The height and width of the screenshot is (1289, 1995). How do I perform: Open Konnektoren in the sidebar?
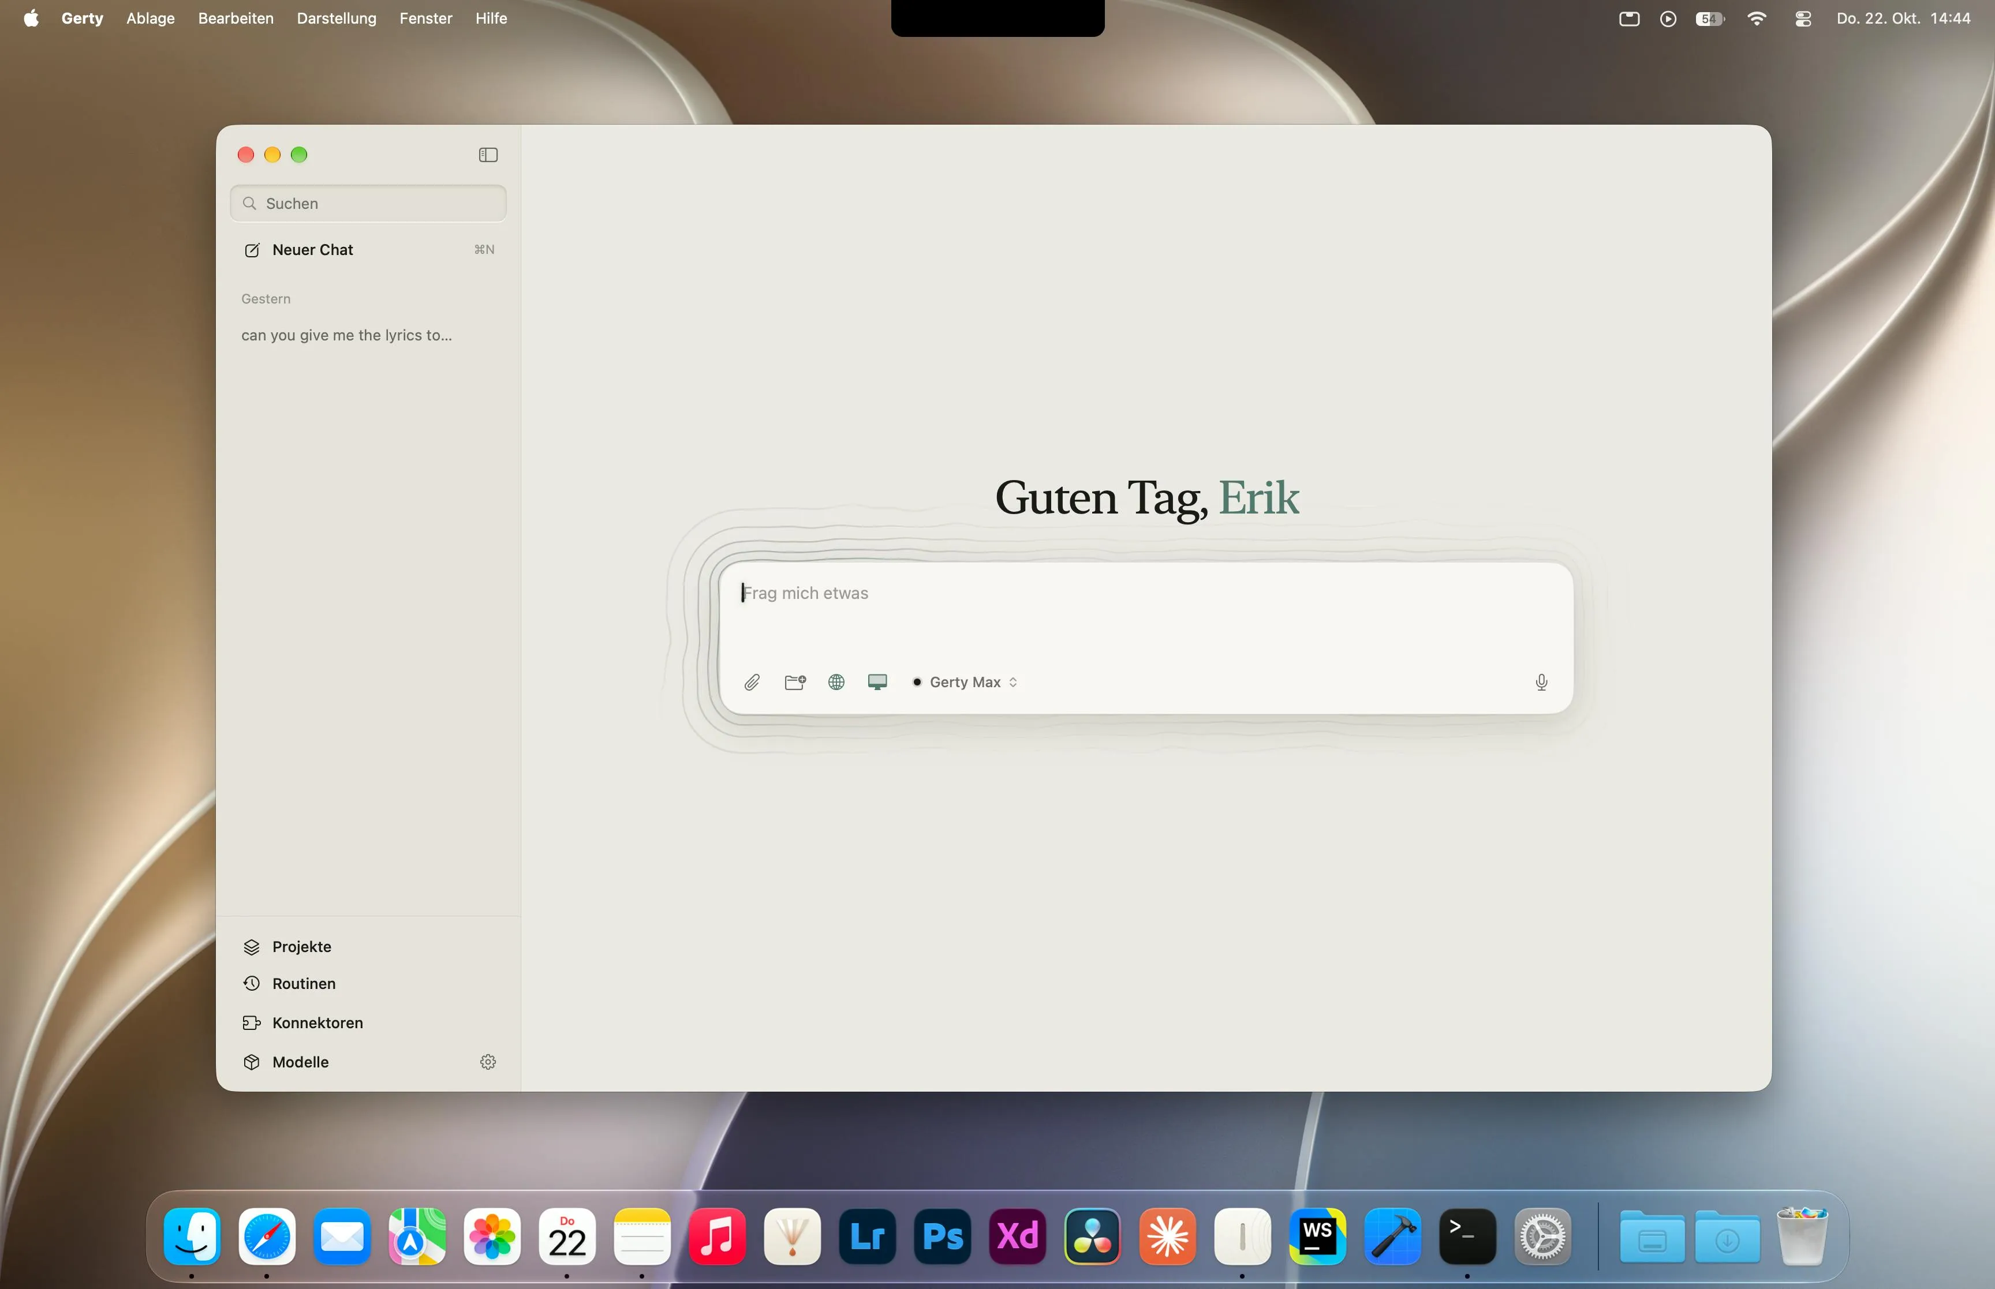[368, 1023]
